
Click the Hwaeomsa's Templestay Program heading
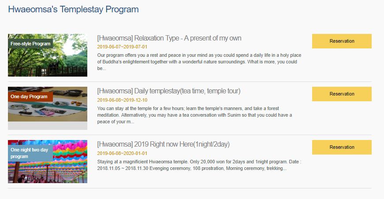(73, 9)
